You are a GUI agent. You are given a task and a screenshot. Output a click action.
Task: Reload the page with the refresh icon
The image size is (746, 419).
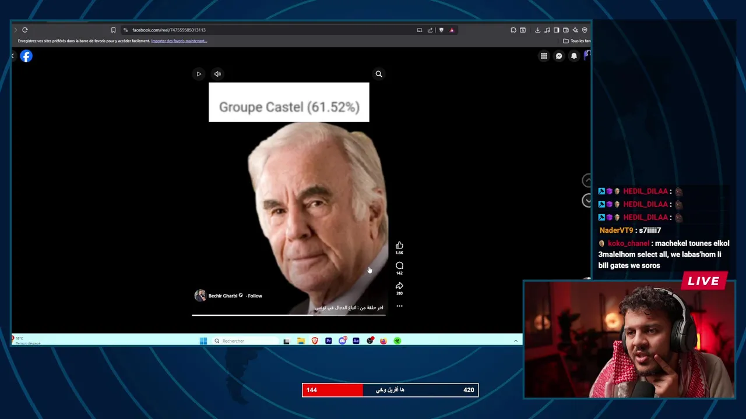tap(25, 30)
